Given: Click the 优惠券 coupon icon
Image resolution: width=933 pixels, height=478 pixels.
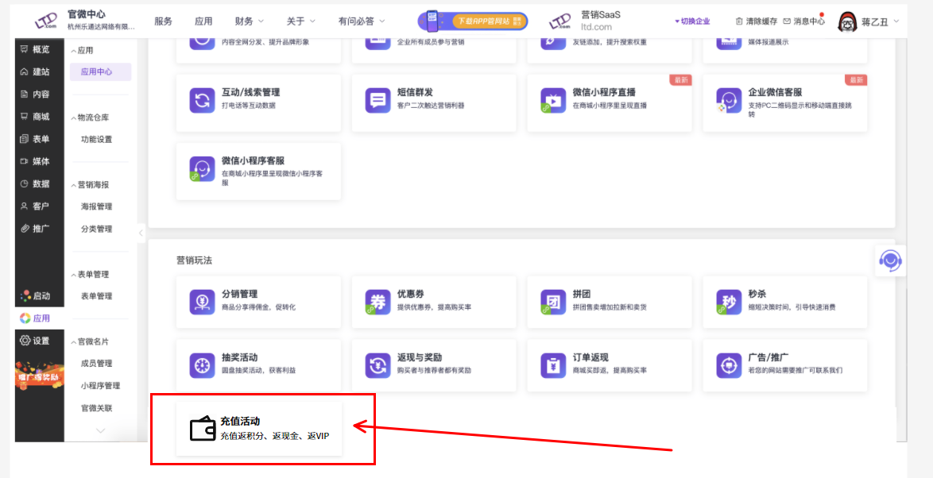Looking at the screenshot, I should pyautogui.click(x=377, y=302).
